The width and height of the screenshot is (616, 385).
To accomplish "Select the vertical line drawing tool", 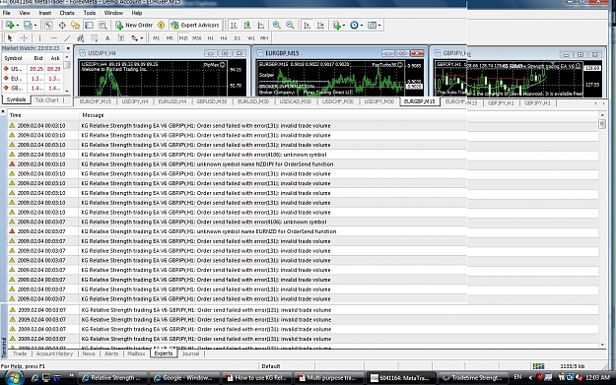I will (39, 38).
